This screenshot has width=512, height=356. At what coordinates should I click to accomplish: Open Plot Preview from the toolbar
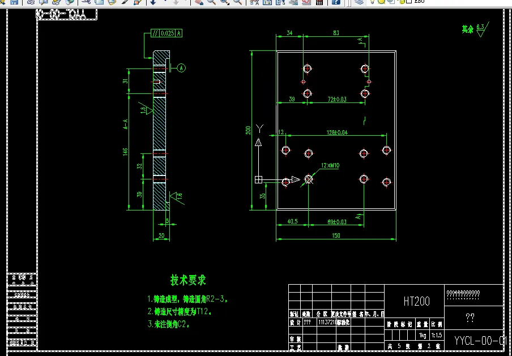pos(44,2)
